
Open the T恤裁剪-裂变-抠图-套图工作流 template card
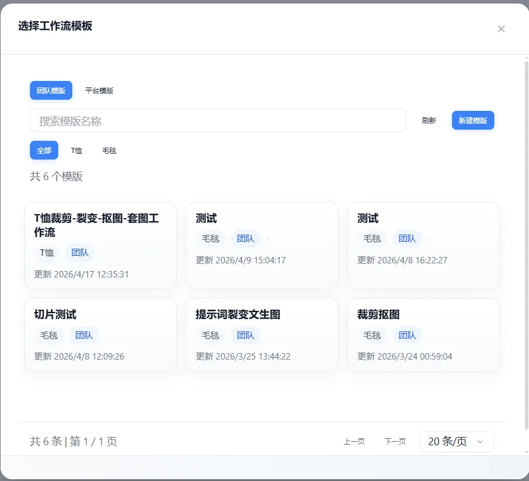pyautogui.click(x=101, y=245)
